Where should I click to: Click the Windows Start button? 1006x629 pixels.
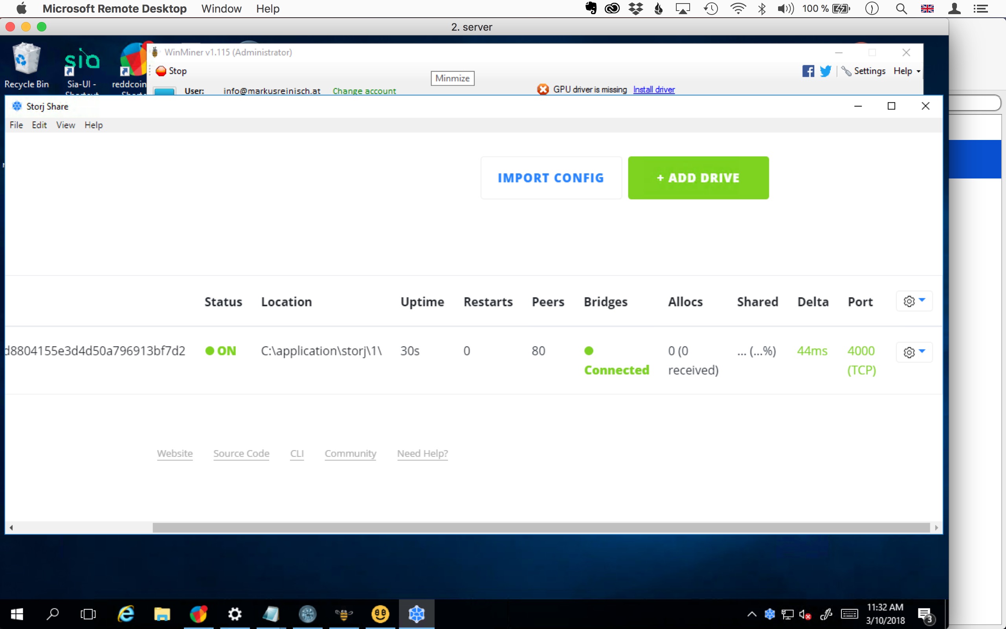coord(17,614)
